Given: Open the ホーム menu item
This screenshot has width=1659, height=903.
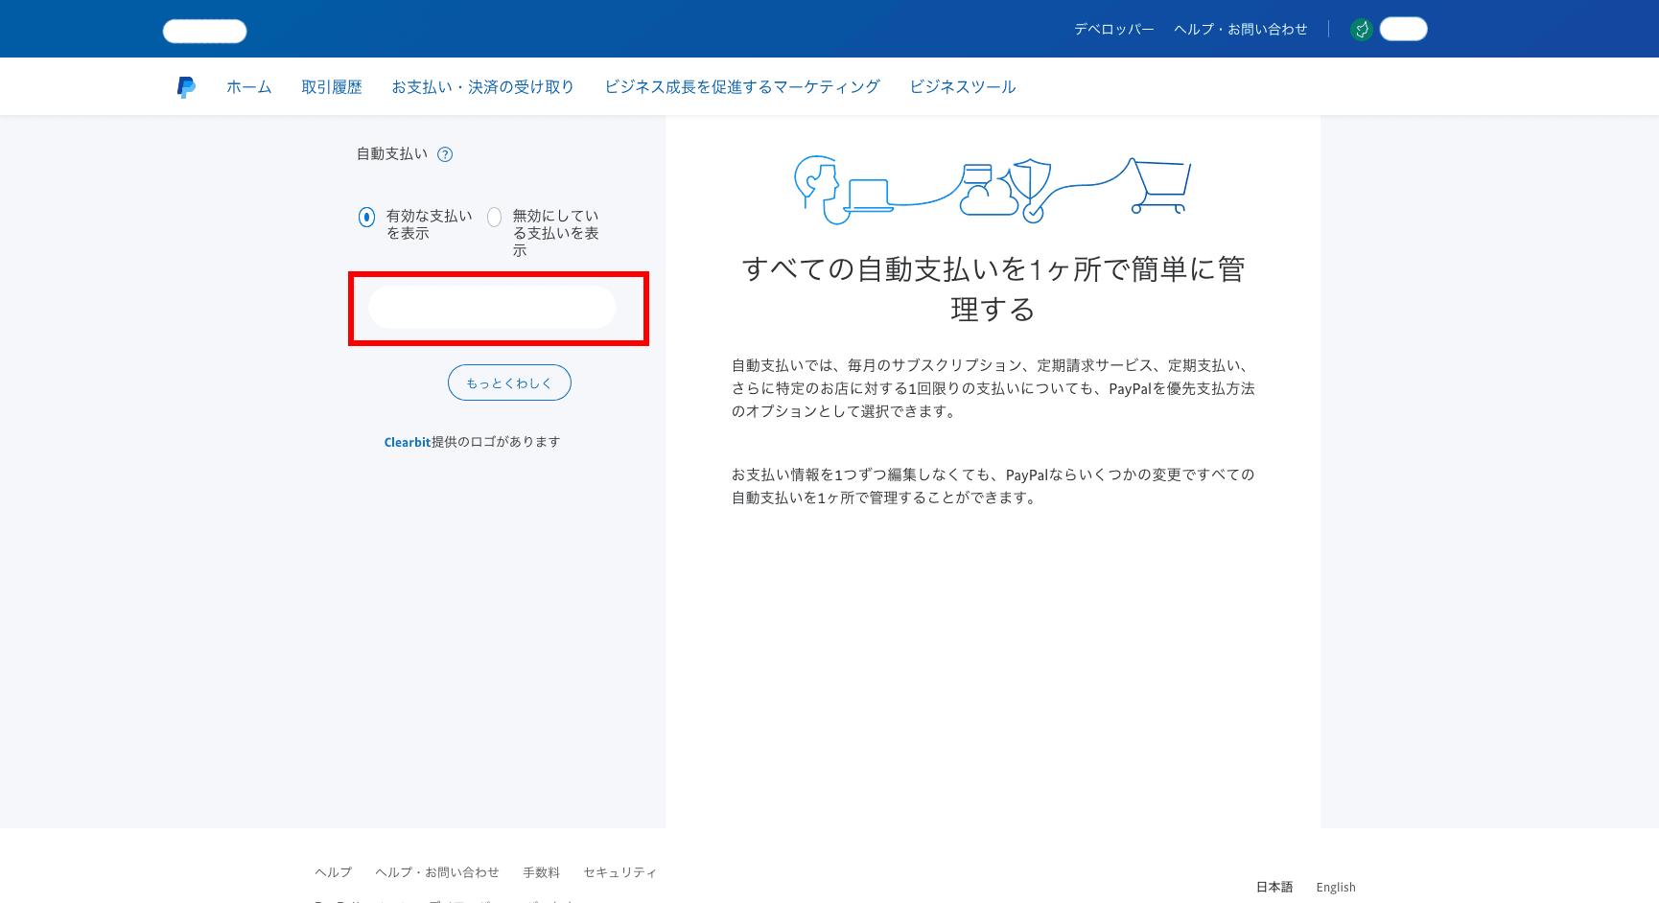Looking at the screenshot, I should (249, 87).
